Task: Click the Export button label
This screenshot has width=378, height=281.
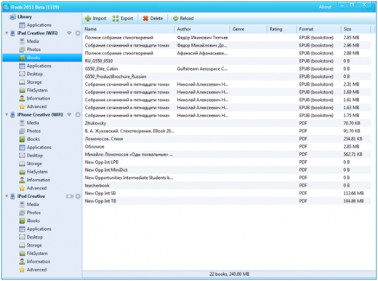Action: [x=127, y=18]
